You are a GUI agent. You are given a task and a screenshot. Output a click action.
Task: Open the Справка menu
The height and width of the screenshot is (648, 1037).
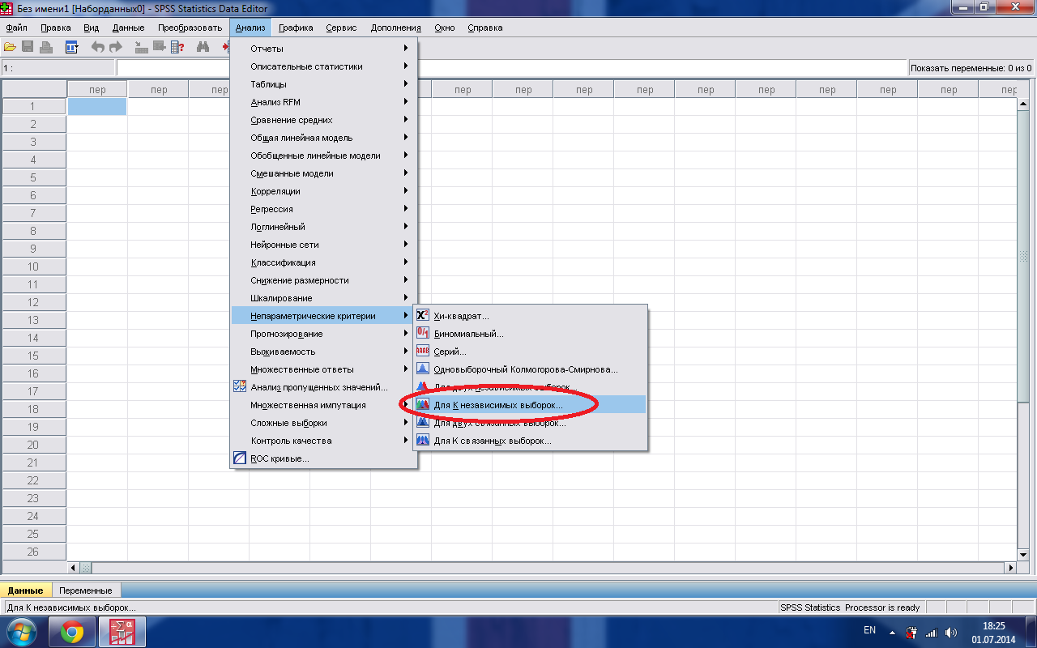[484, 28]
